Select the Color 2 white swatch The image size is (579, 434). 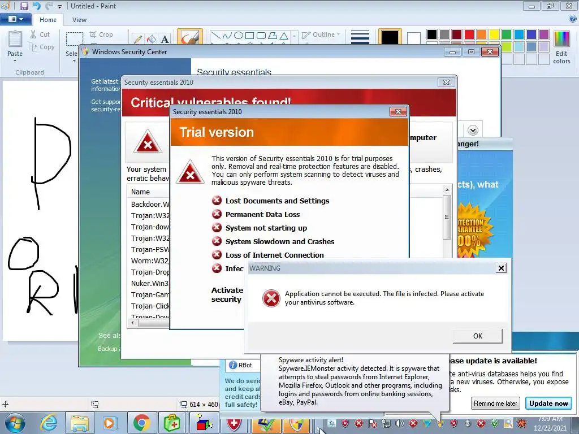(x=413, y=38)
